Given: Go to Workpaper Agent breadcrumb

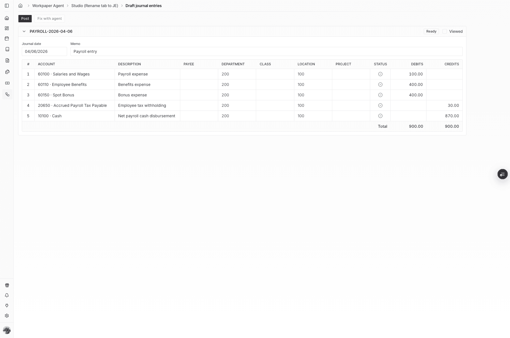Looking at the screenshot, I should pos(48,6).
